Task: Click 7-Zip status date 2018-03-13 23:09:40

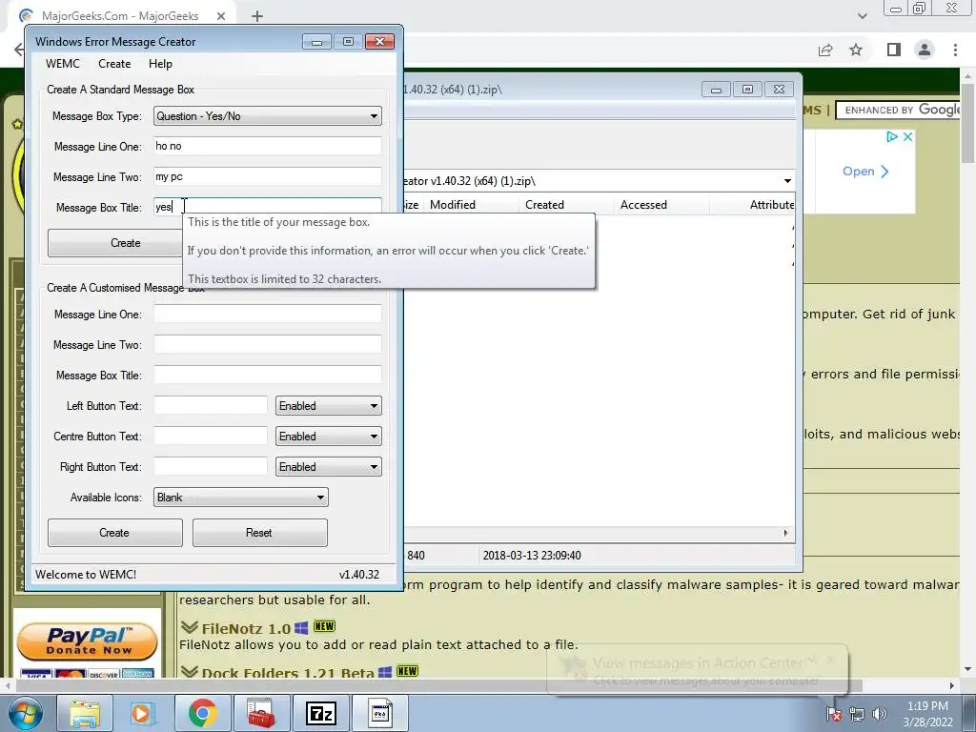Action: tap(532, 556)
